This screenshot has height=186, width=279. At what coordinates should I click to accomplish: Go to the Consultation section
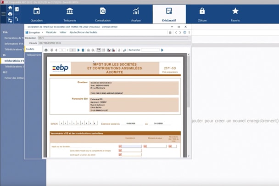[103, 14]
